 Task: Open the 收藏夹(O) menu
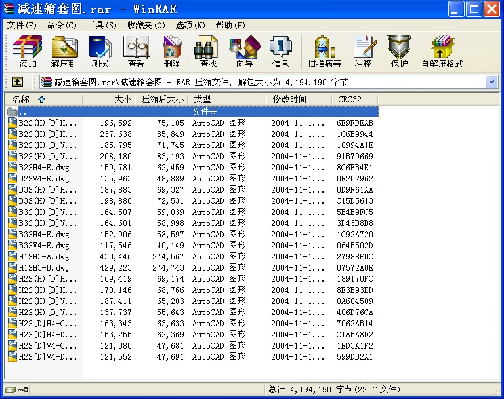146,25
